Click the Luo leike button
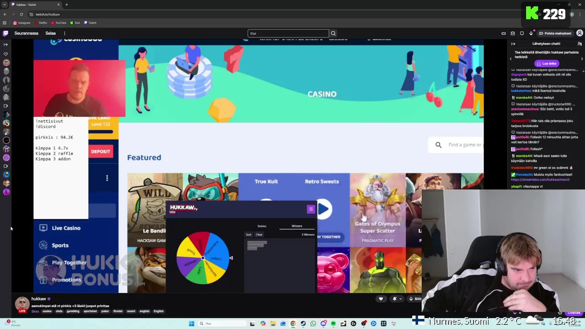This screenshot has width=585, height=329. point(547,64)
